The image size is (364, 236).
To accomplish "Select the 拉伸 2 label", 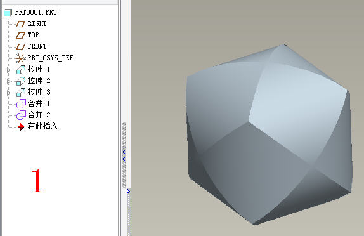I will click(x=39, y=81).
